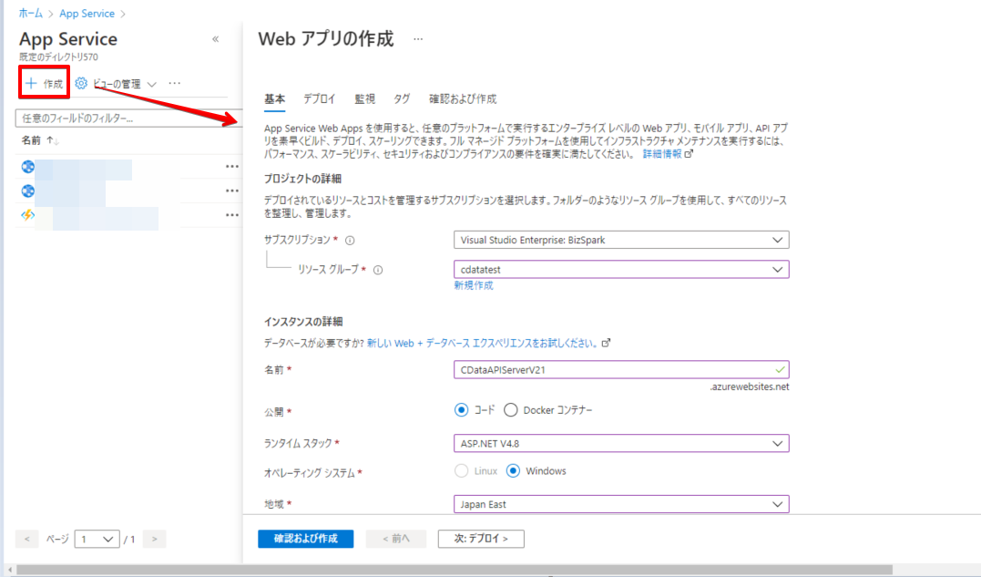Select the コード publish option

coord(461,410)
